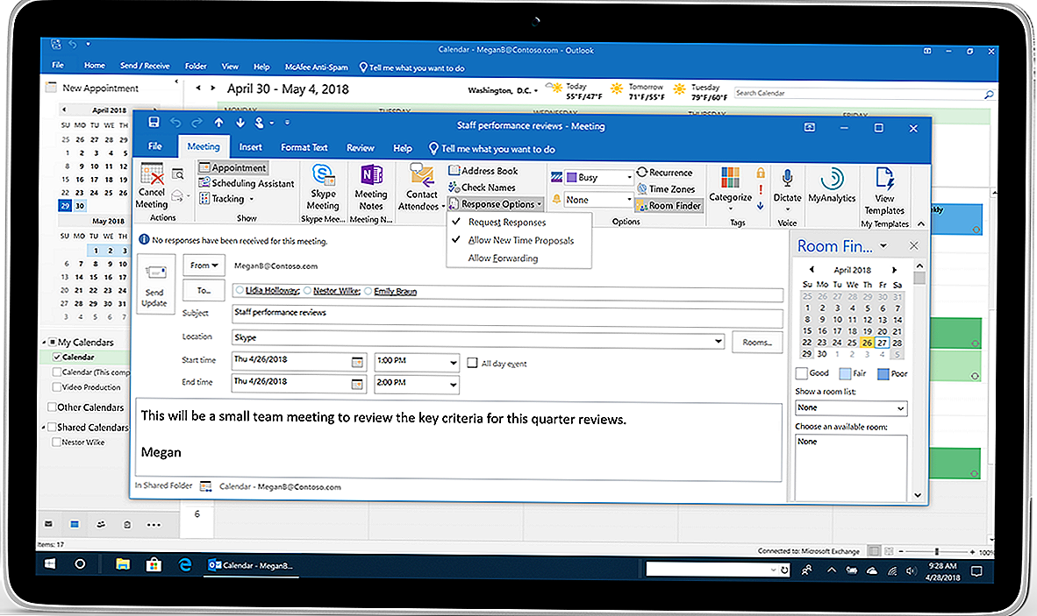This screenshot has height=616, width=1037.
Task: Open the File tab in meeting window
Action: tap(154, 146)
